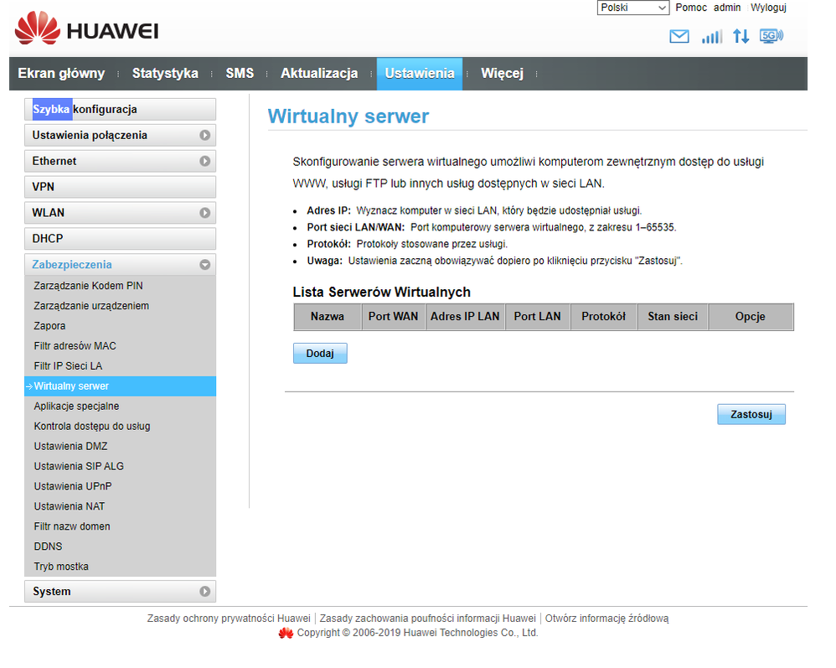
Task: Click the footer Huawei copyright logo
Action: coord(286,634)
